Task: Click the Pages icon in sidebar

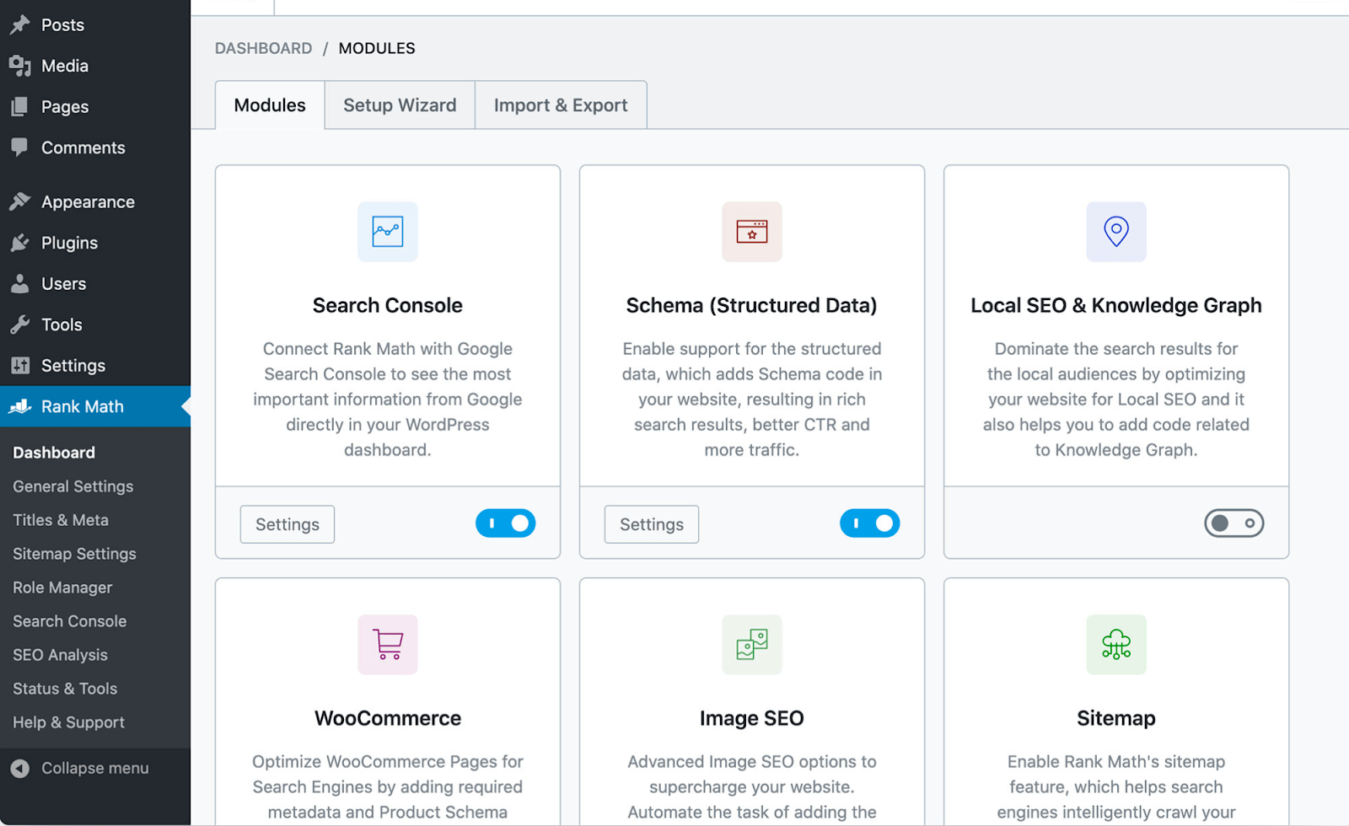Action: [x=19, y=106]
